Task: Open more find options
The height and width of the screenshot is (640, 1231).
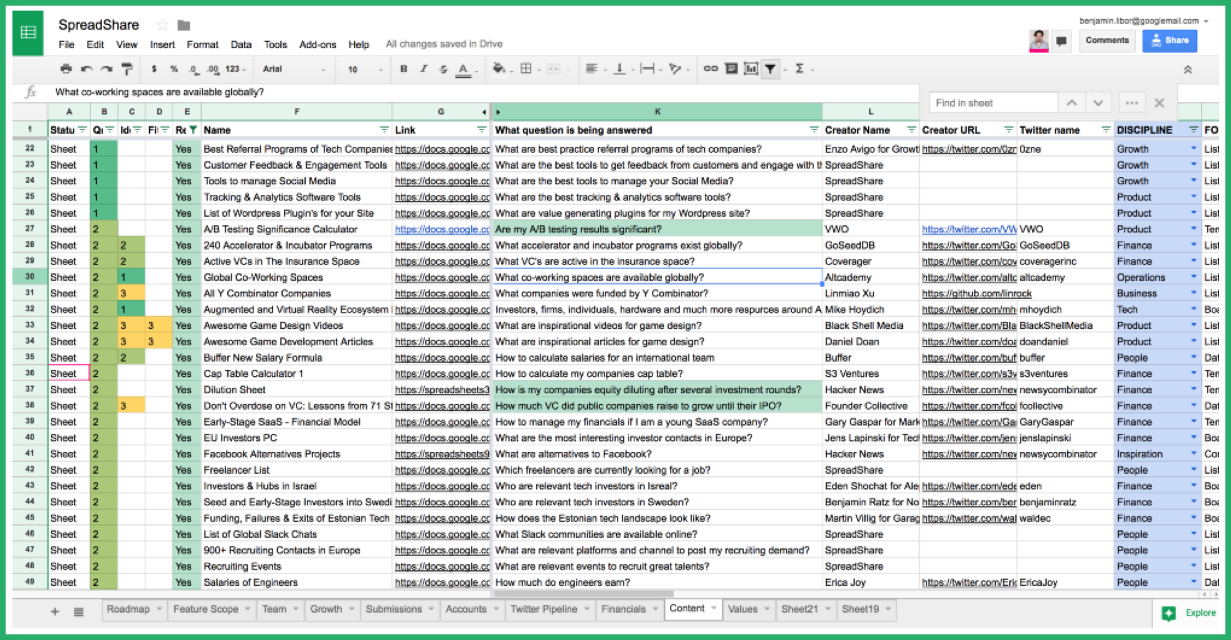Action: tap(1131, 103)
